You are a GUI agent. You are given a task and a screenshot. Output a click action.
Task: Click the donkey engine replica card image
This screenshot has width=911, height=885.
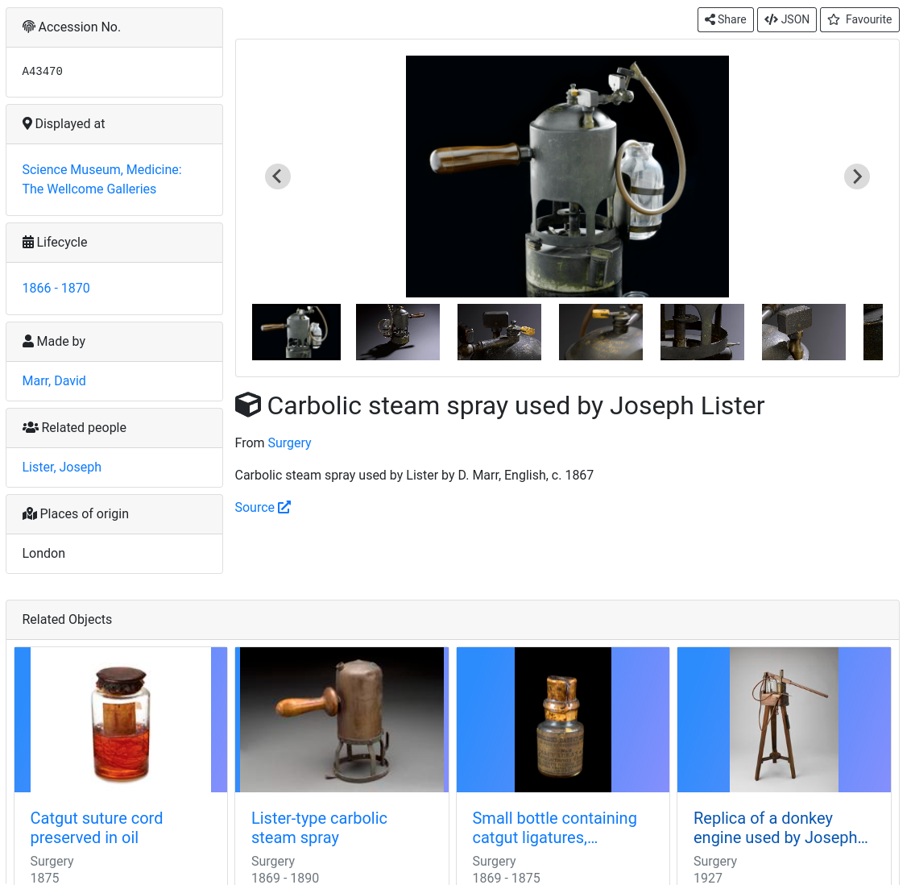(784, 719)
